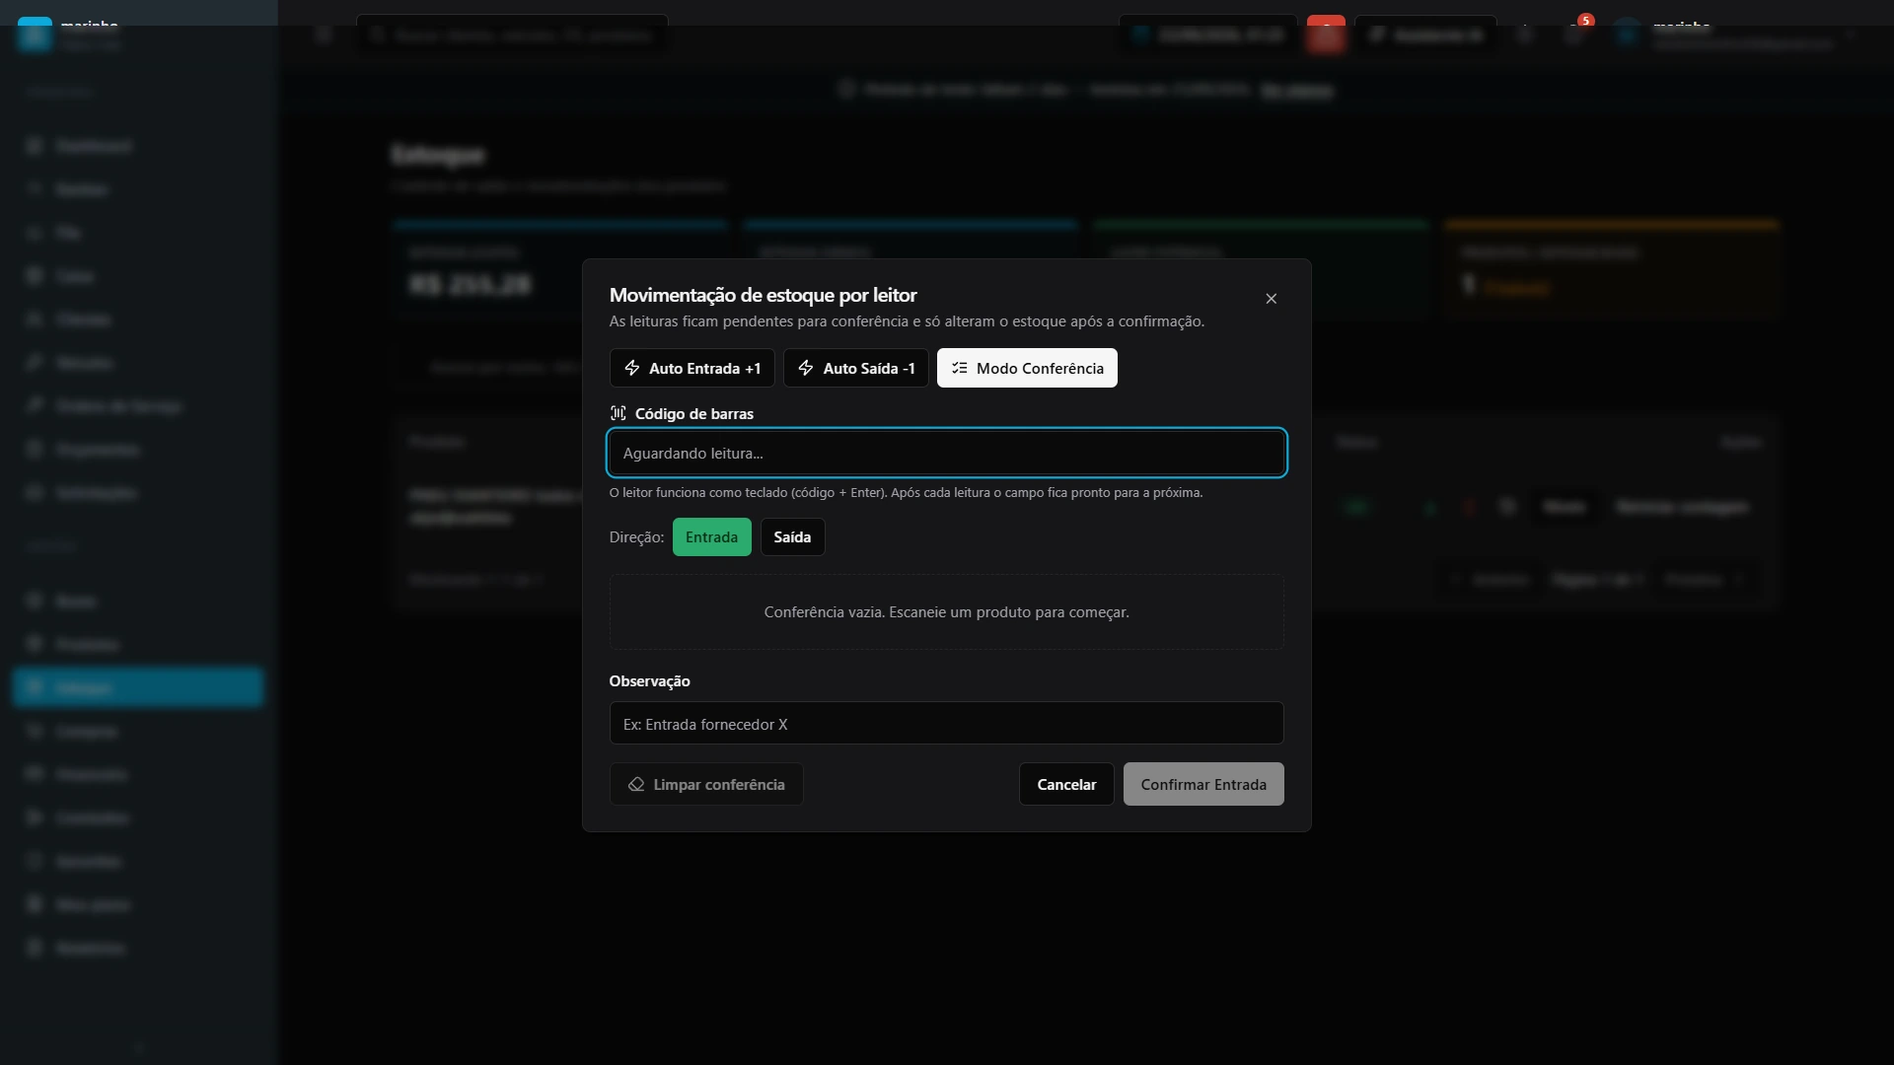
Task: Close the stock movement dialog
Action: pyautogui.click(x=1271, y=299)
